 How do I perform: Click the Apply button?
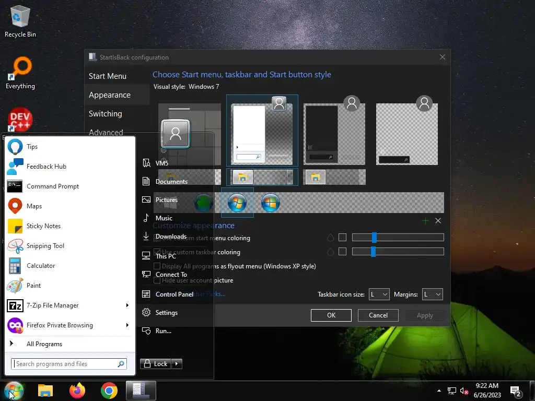pos(425,315)
